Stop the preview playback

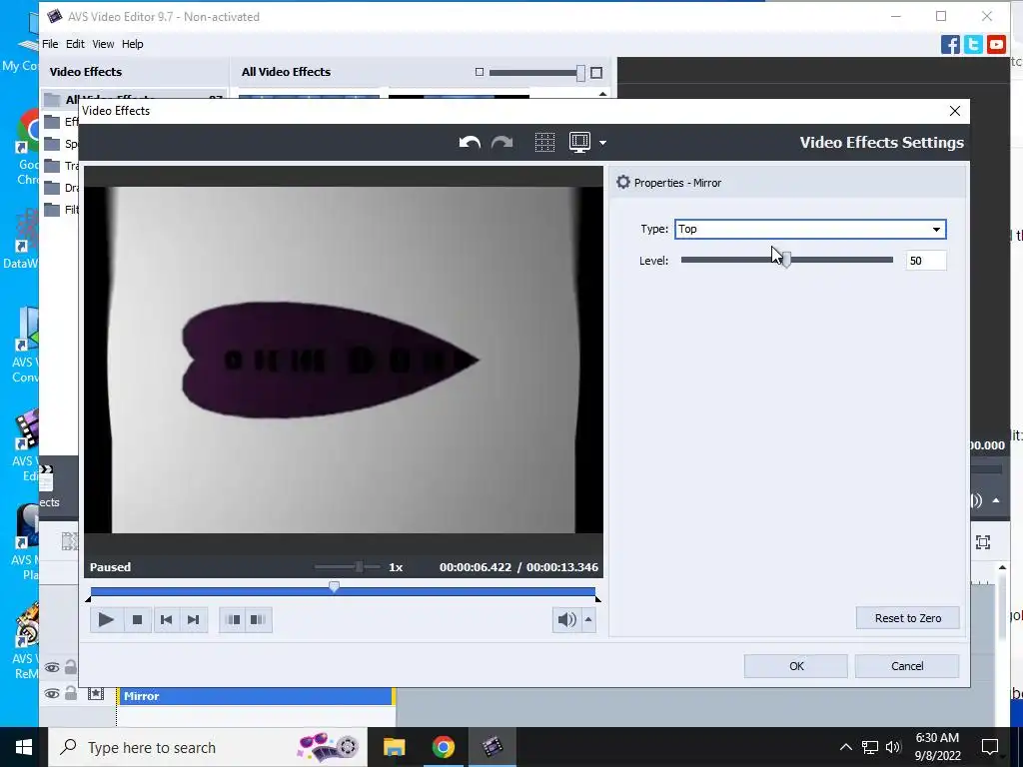(137, 619)
